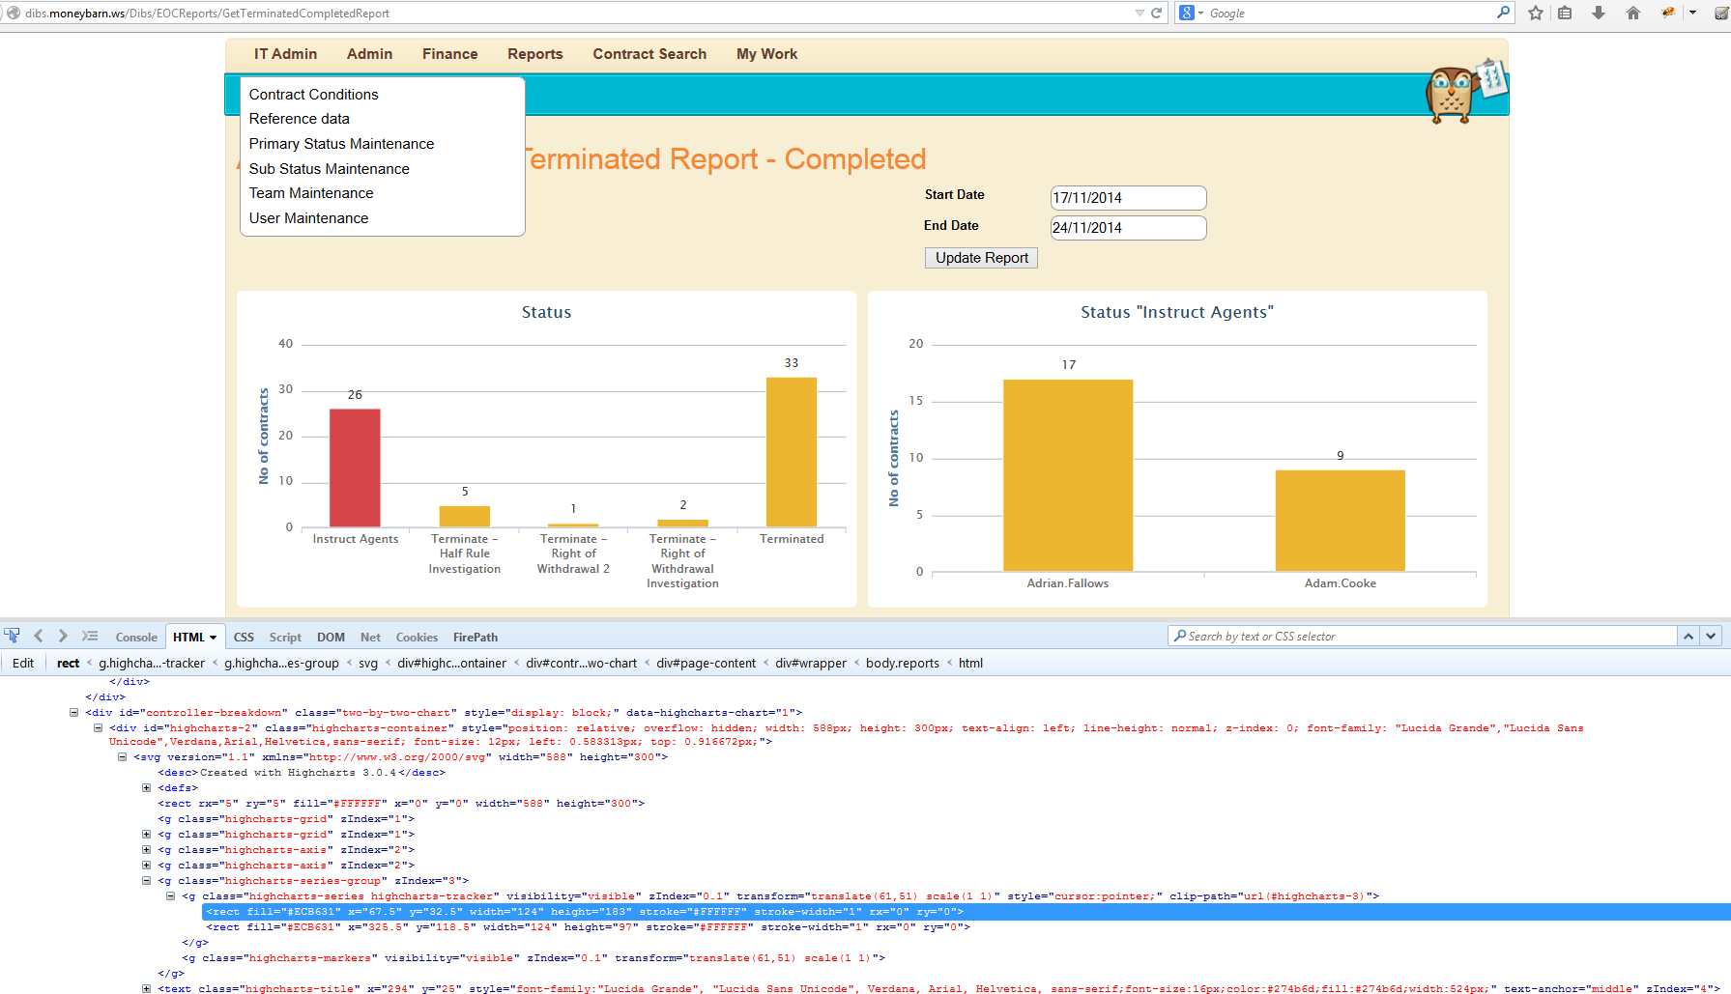Viewport: 1731px width, 994px height.
Task: Go forward in Firebug history
Action: click(x=63, y=636)
